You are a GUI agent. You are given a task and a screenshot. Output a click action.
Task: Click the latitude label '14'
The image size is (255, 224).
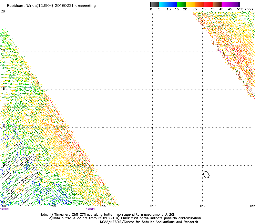3,126
